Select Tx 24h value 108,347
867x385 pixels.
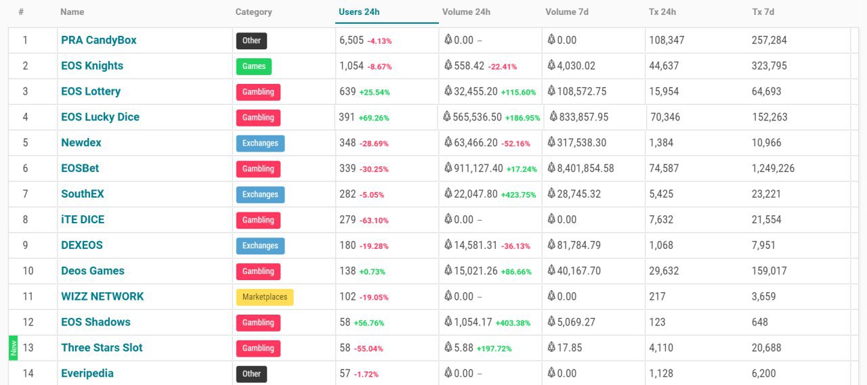(x=667, y=41)
